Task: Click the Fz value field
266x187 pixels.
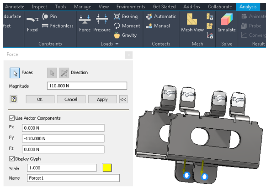Action: coord(63,149)
